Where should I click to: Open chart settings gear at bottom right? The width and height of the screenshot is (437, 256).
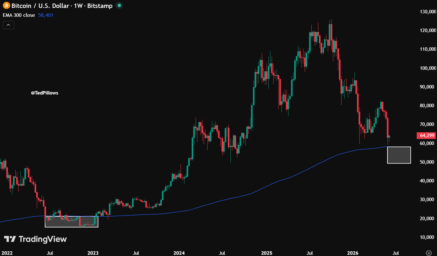(x=429, y=253)
